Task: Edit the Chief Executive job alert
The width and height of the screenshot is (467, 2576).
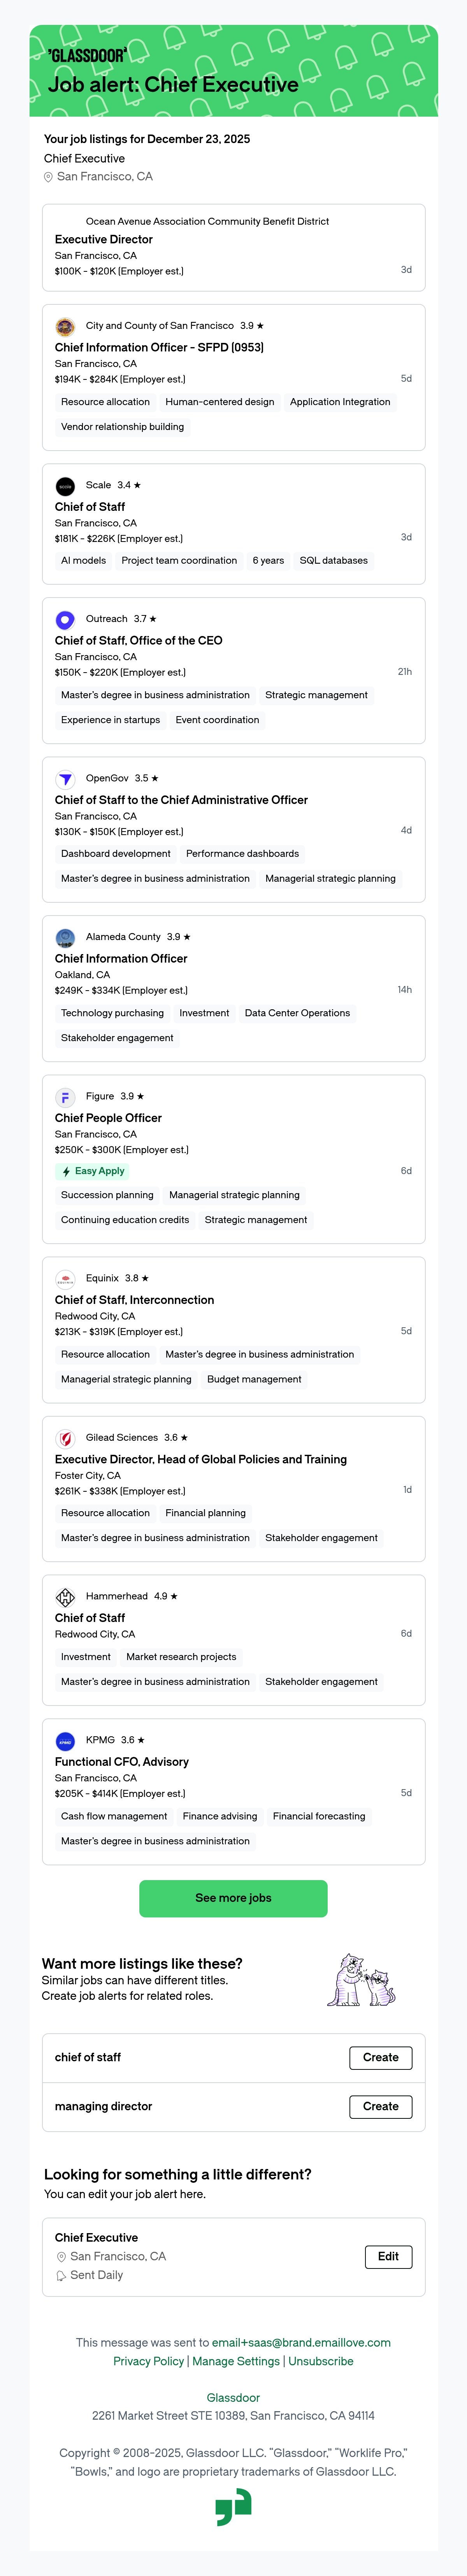Action: pos(388,2256)
